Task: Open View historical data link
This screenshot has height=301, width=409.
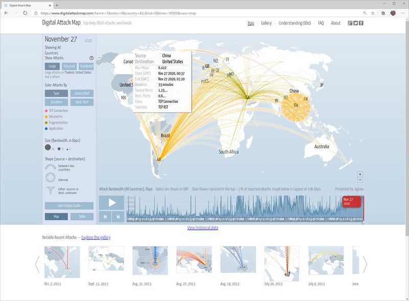Action: click(x=202, y=228)
